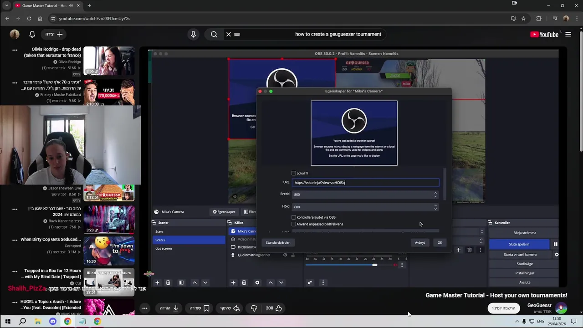Open the Olivia Rodrigo drop dead thumbnail

(109, 61)
